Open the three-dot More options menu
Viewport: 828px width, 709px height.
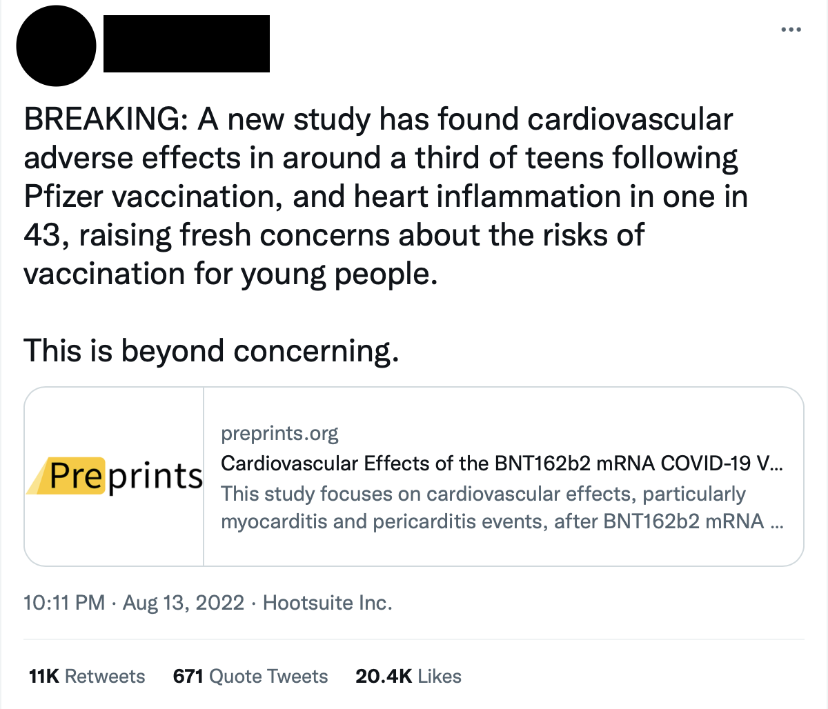tap(791, 30)
